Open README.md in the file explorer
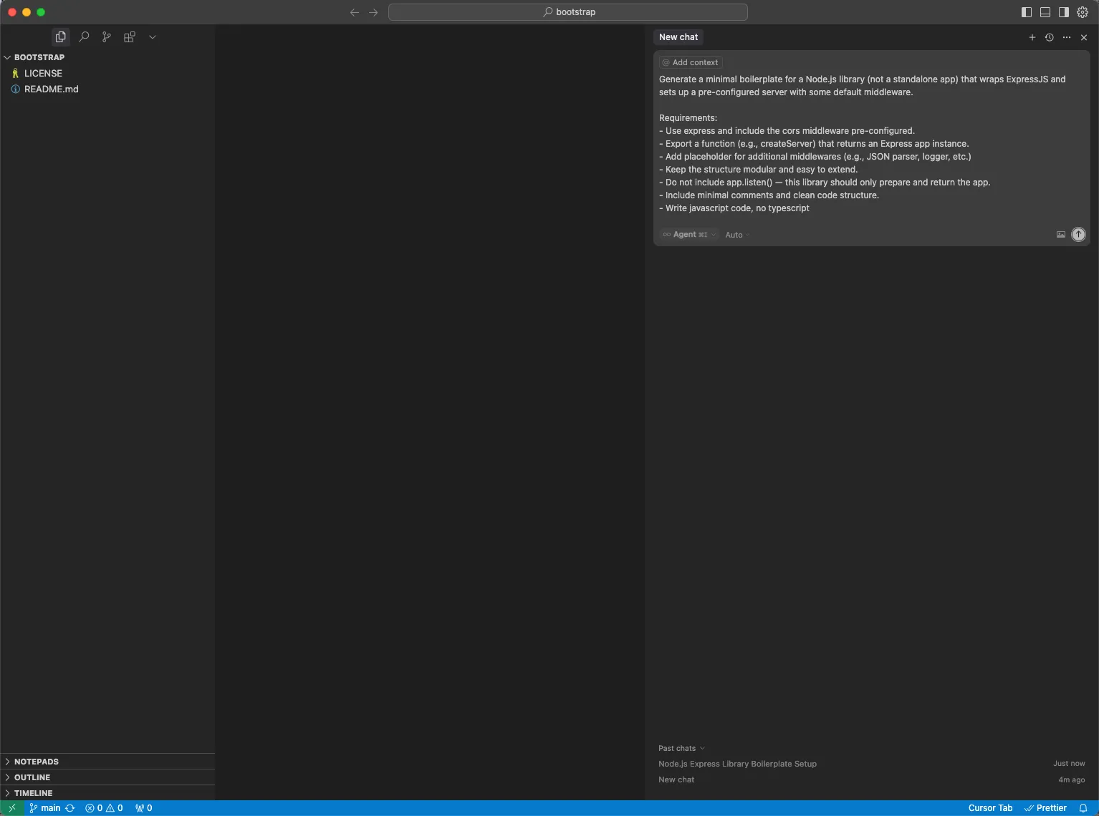Image resolution: width=1099 pixels, height=816 pixels. (x=52, y=89)
